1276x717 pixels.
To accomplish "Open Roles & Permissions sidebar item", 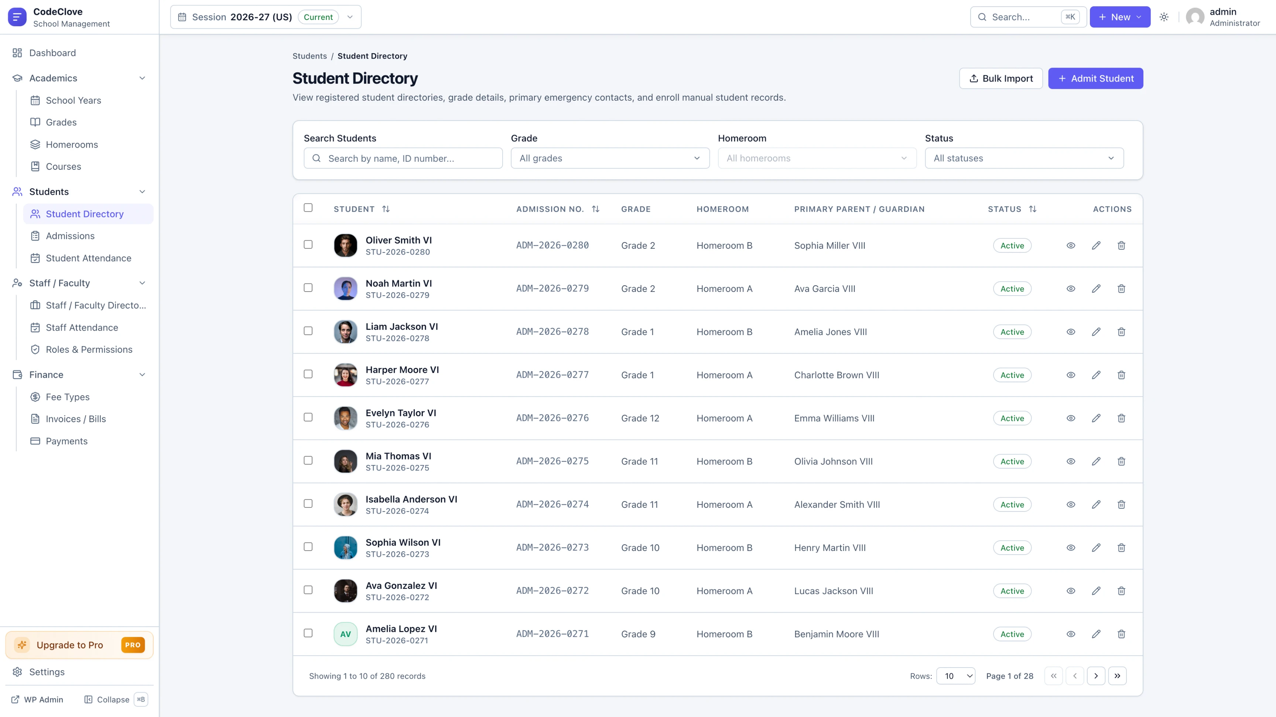I will pos(88,350).
